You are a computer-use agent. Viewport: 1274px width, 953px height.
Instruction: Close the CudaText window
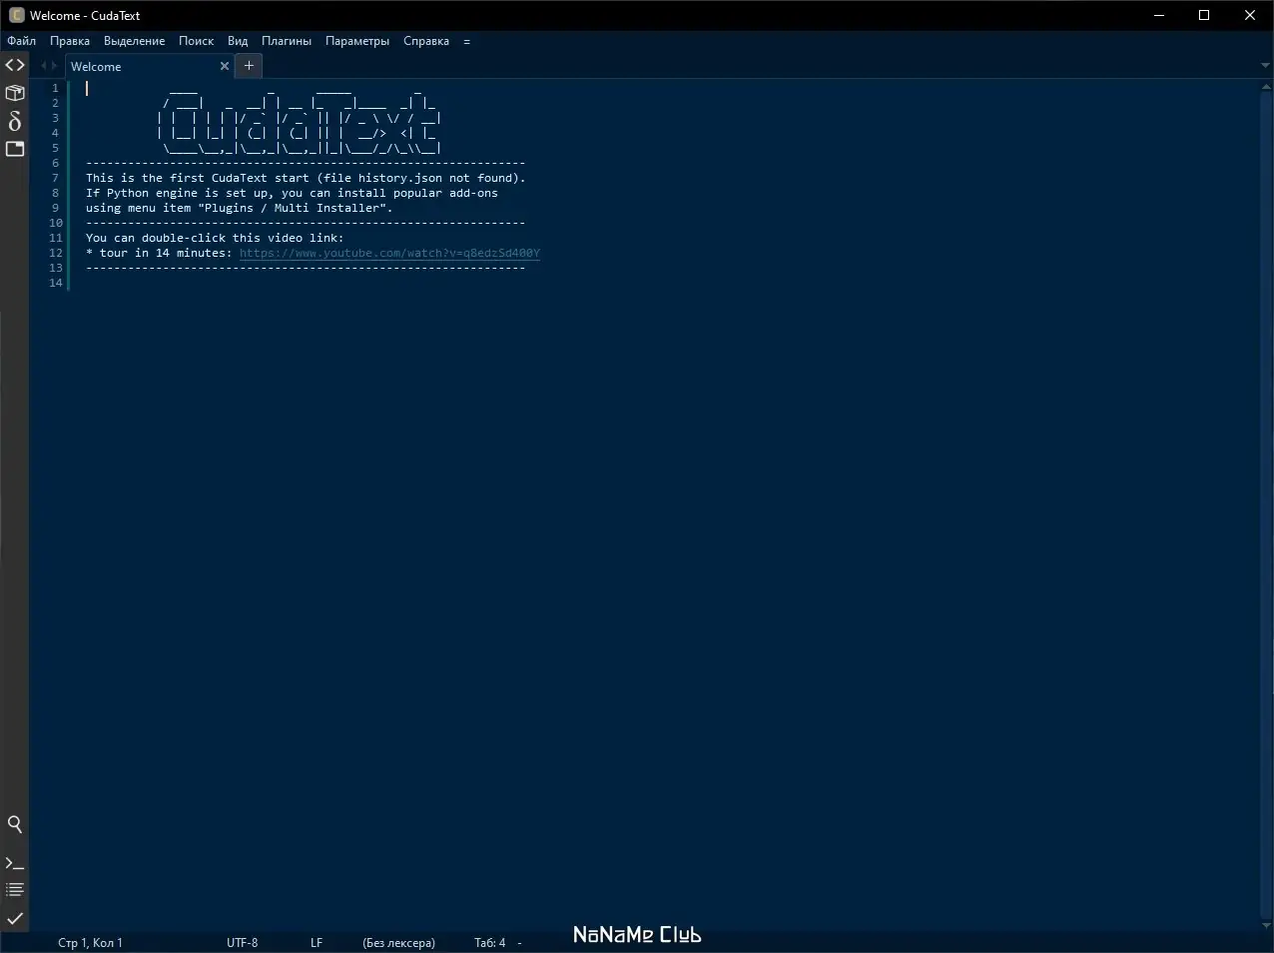(x=1250, y=15)
